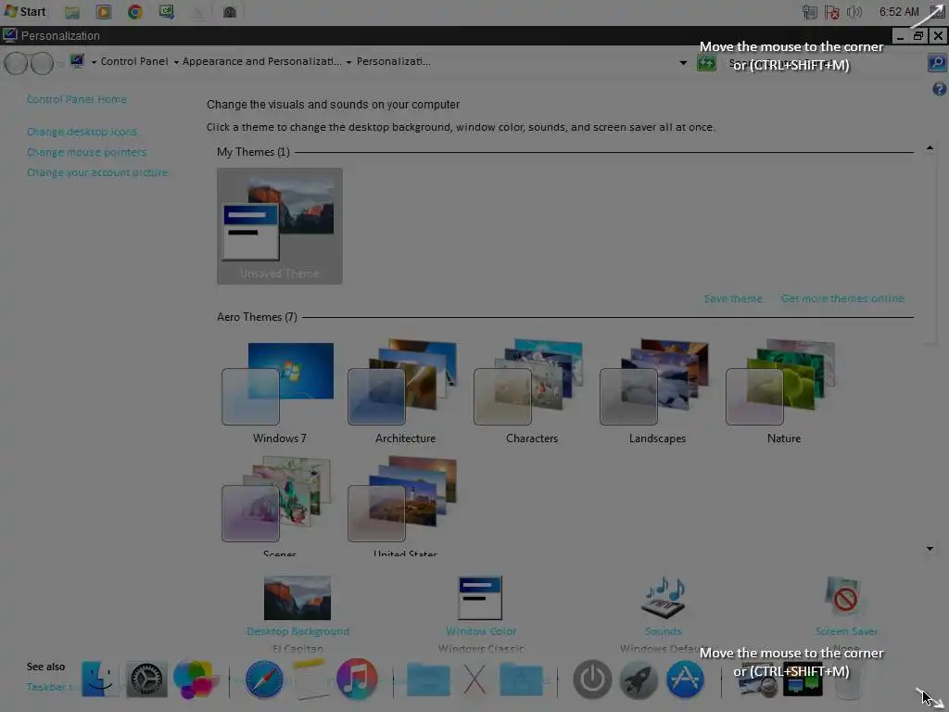This screenshot has width=949, height=712.
Task: Open Window Color settings
Action: click(x=481, y=613)
